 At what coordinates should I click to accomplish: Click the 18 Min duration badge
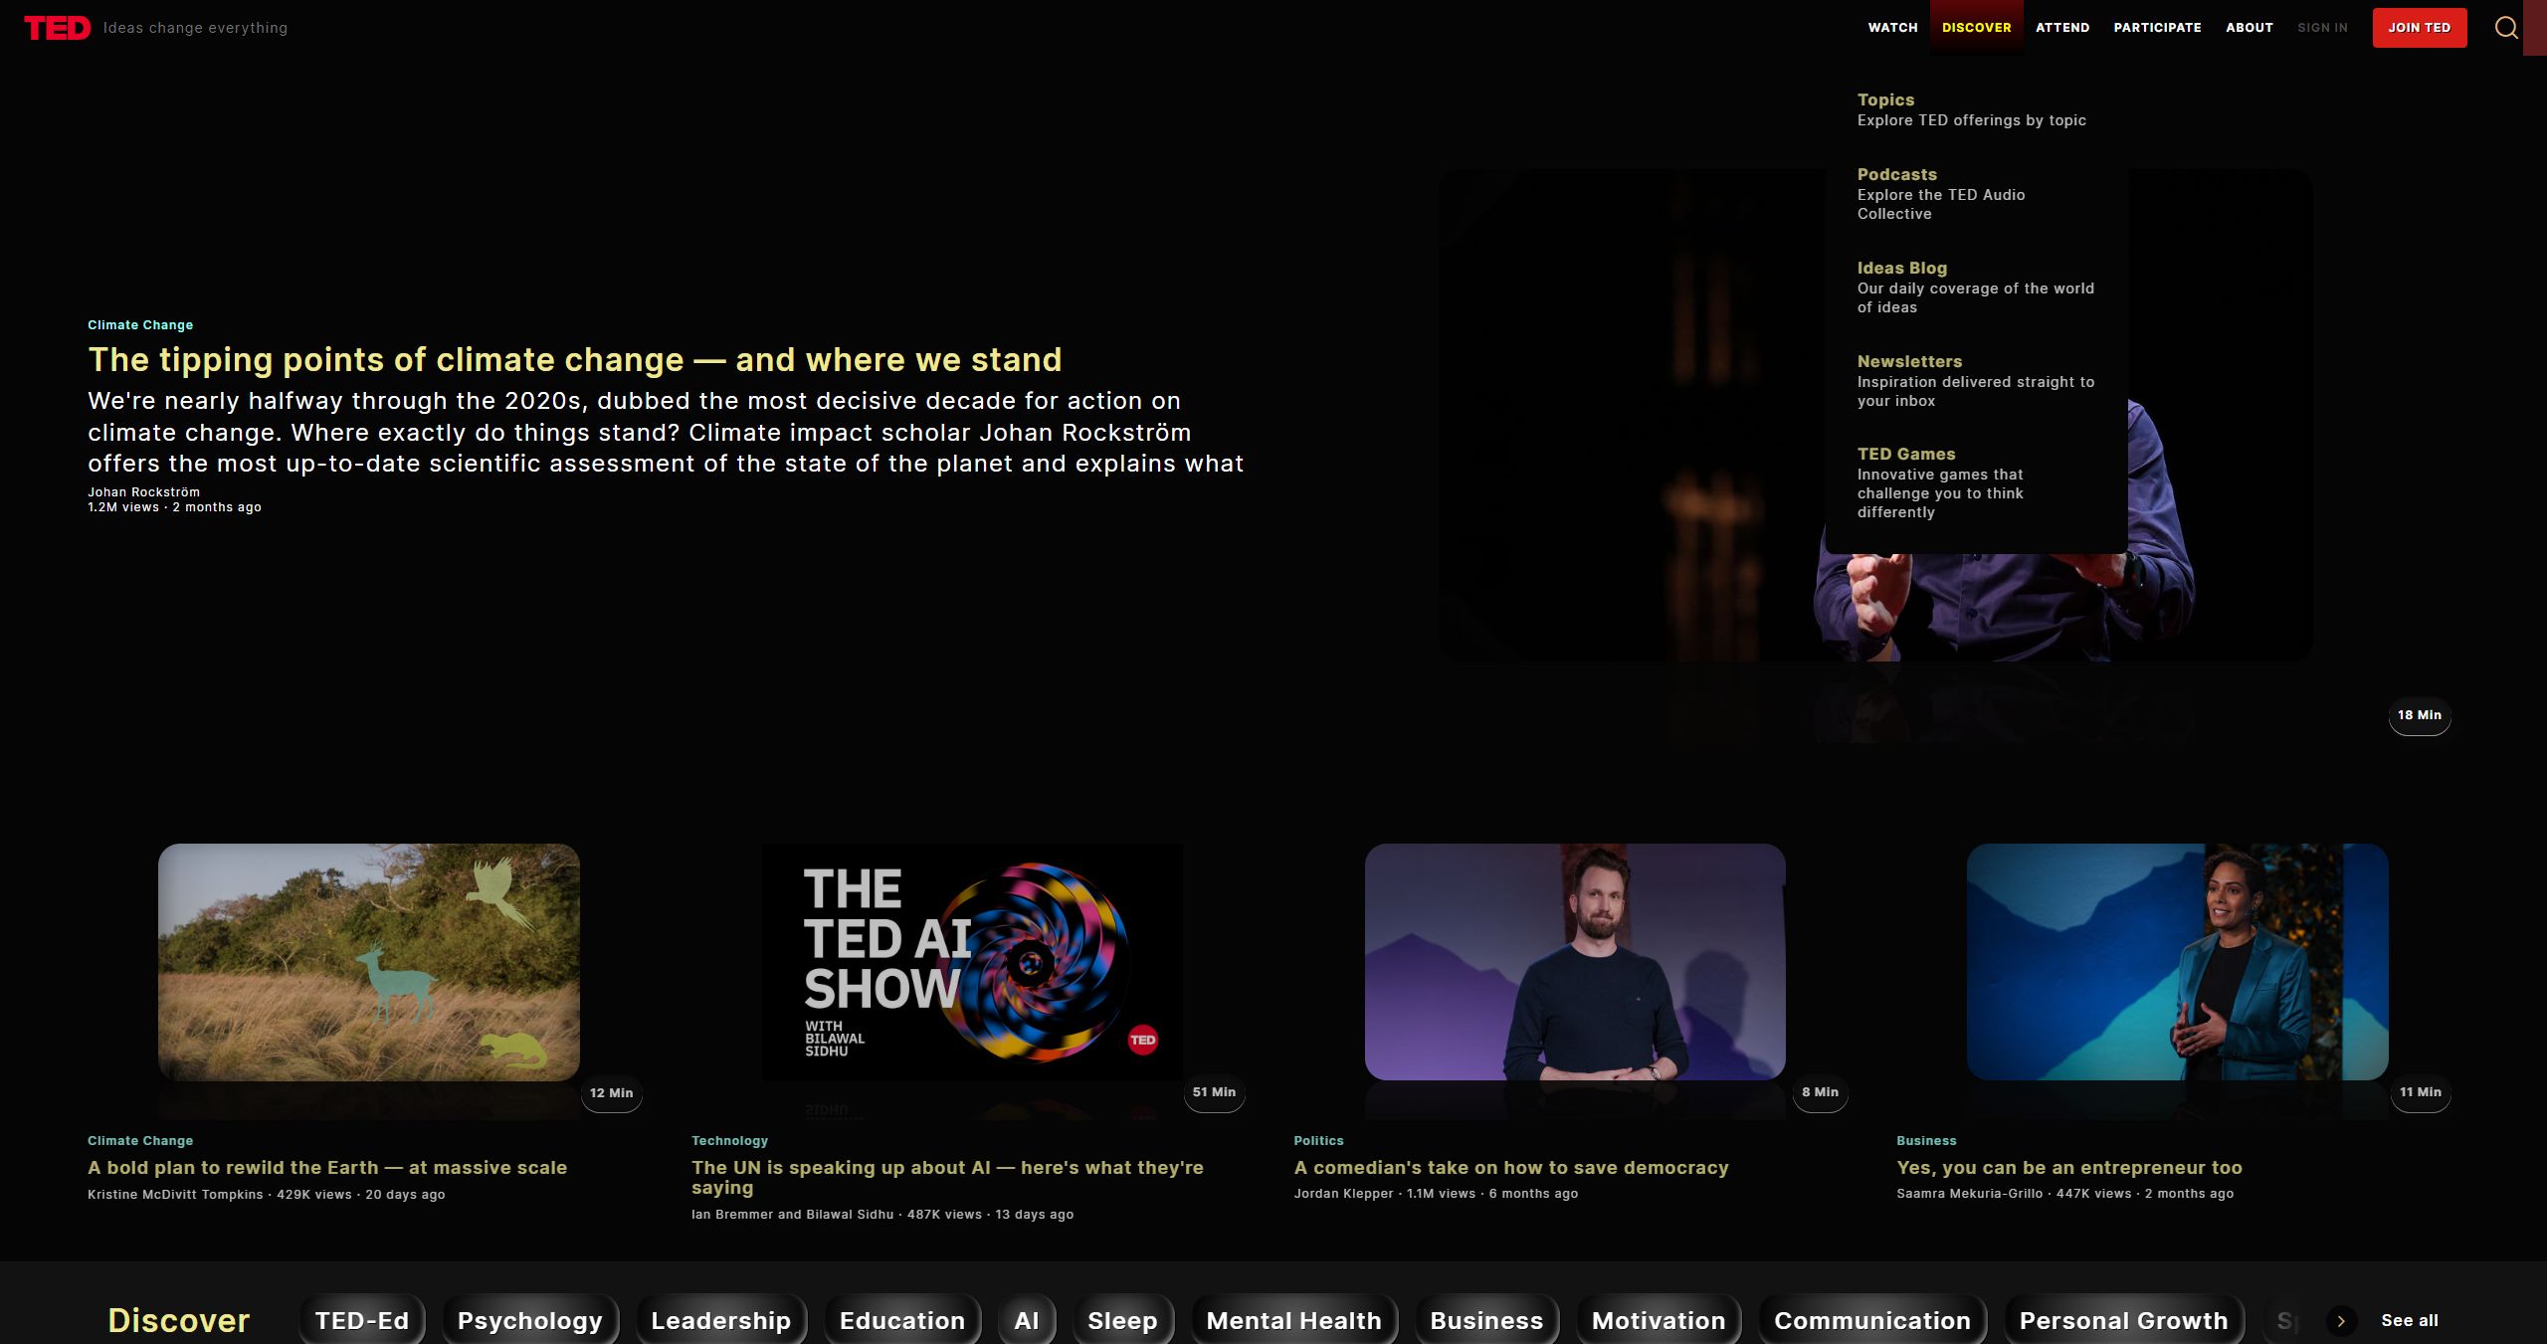2419,715
